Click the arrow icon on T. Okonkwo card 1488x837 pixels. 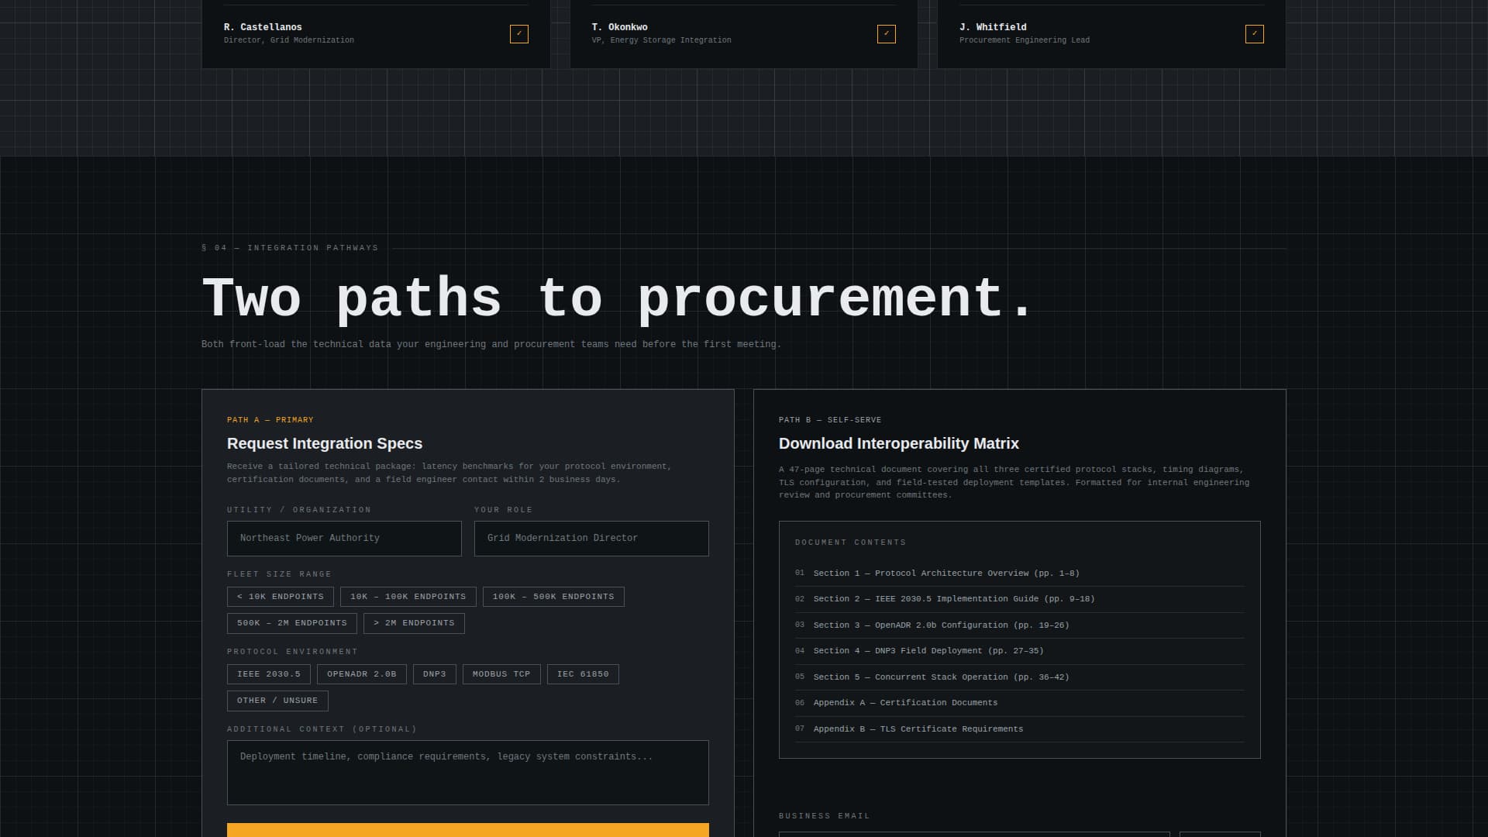coord(885,34)
